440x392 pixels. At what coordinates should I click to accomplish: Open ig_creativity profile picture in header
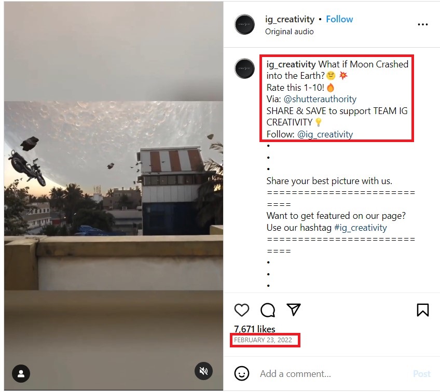244,24
